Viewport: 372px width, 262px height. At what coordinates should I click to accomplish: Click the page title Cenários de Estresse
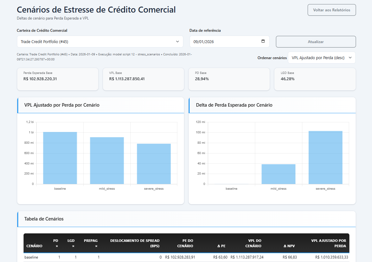coord(96,10)
